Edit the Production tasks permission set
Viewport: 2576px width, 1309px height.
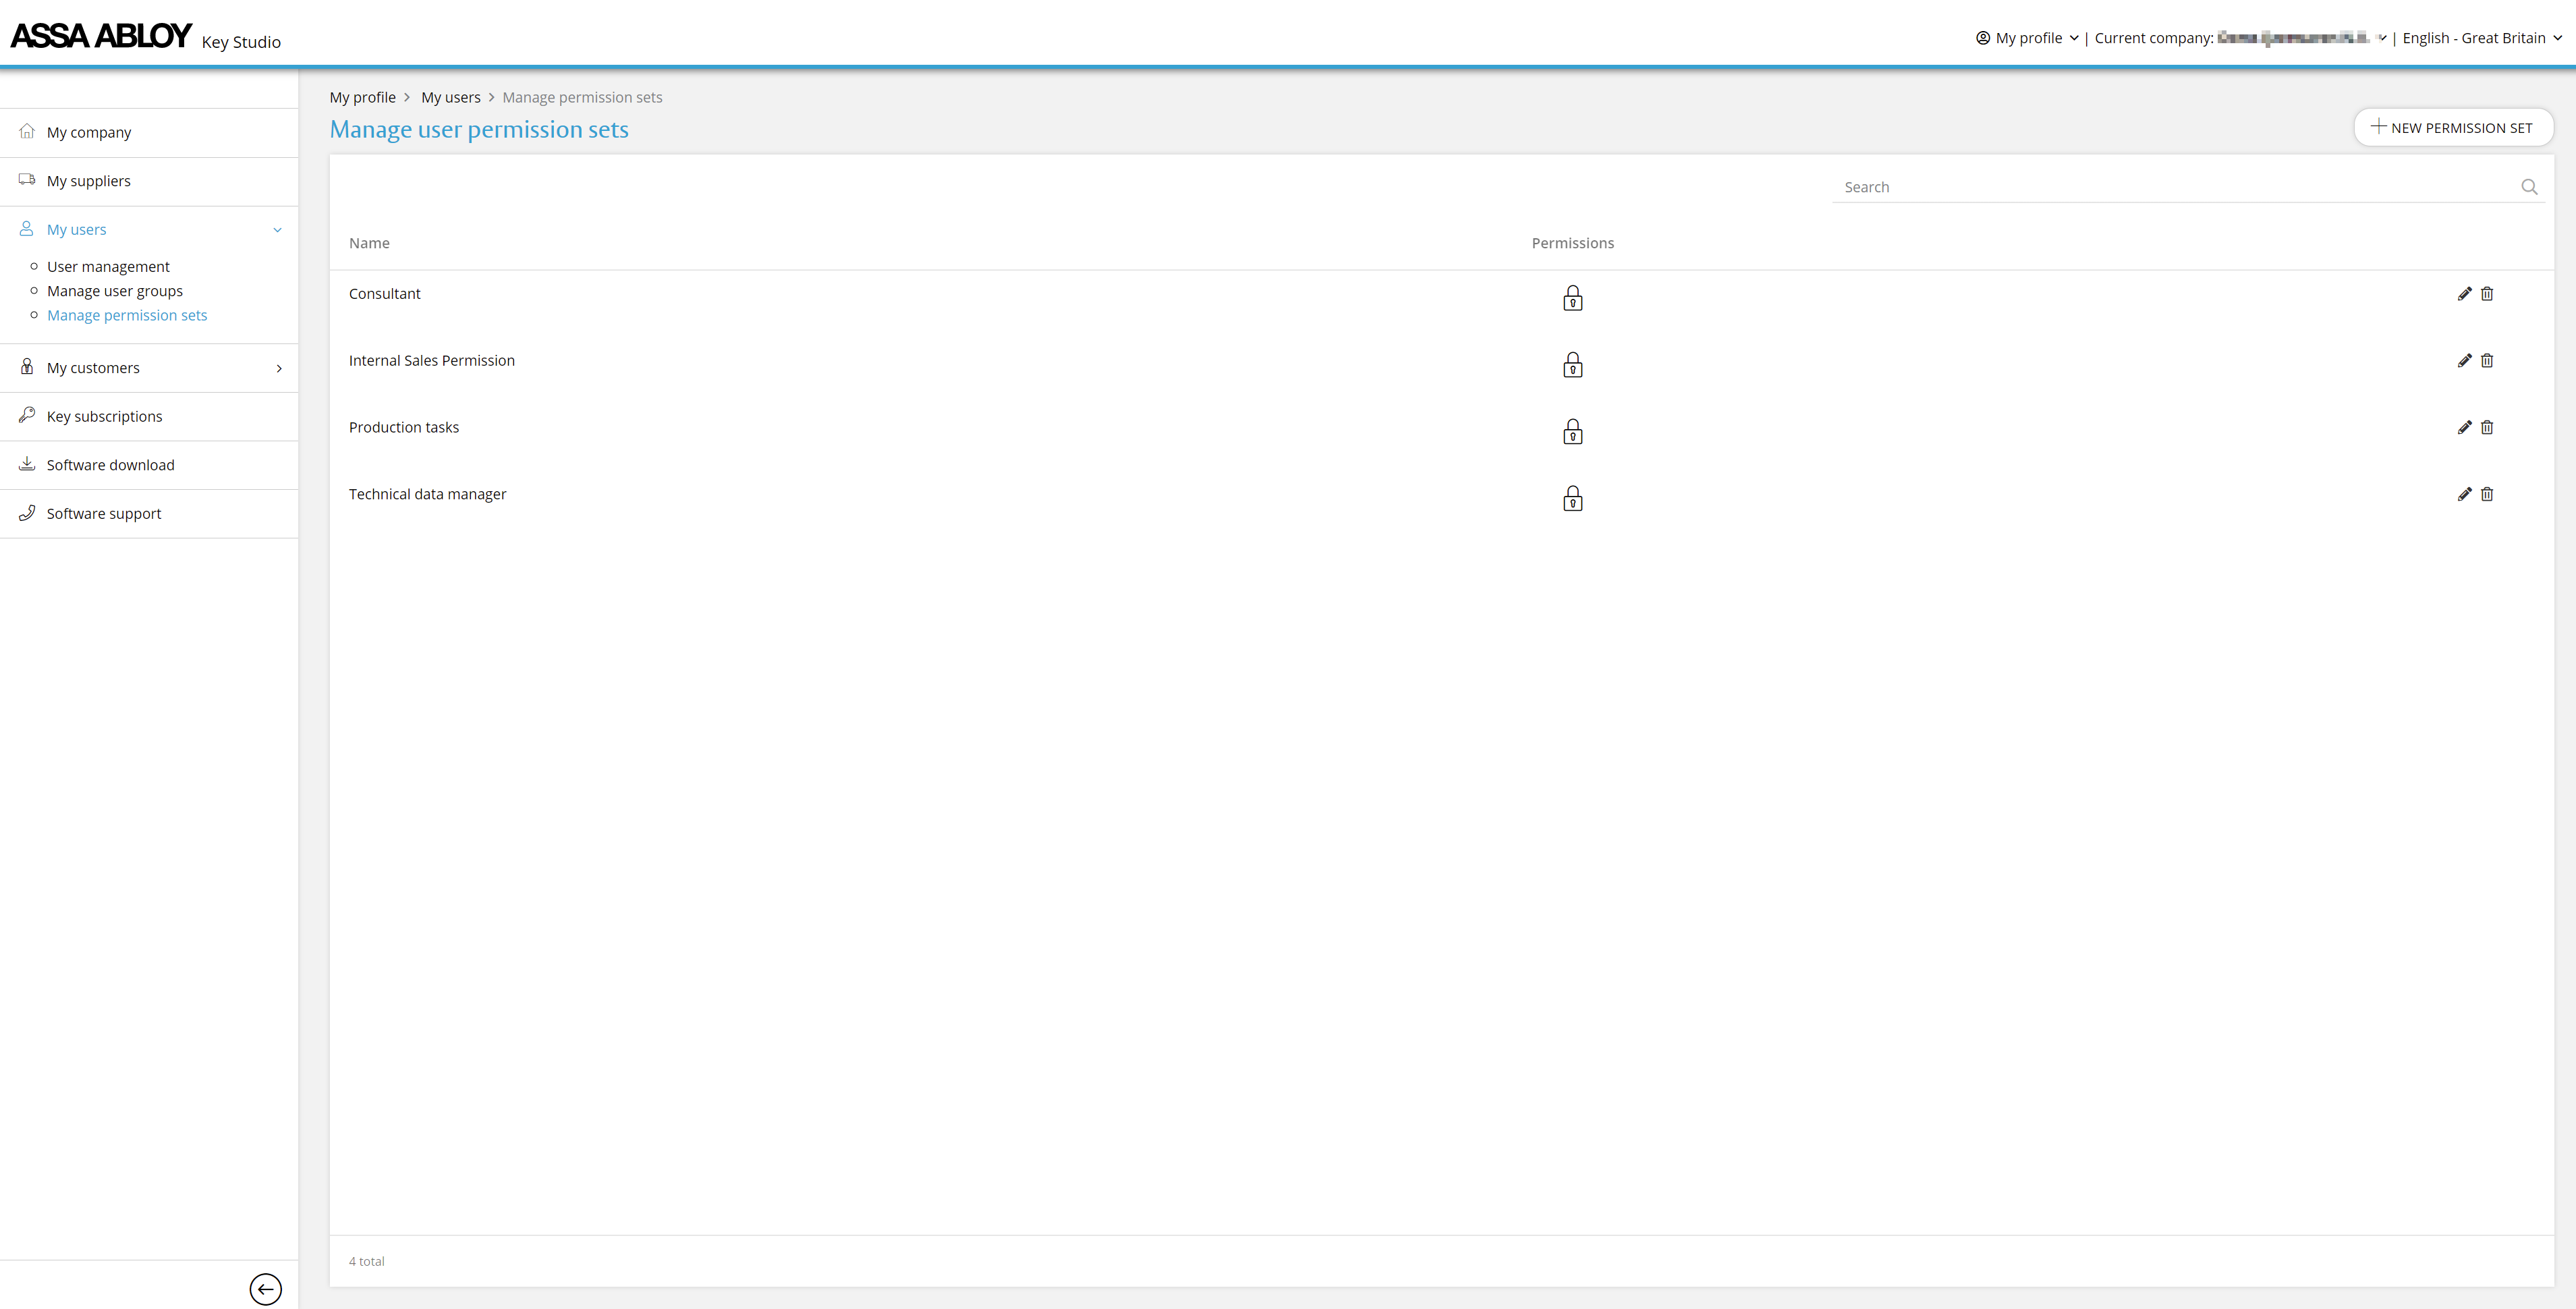[2464, 428]
